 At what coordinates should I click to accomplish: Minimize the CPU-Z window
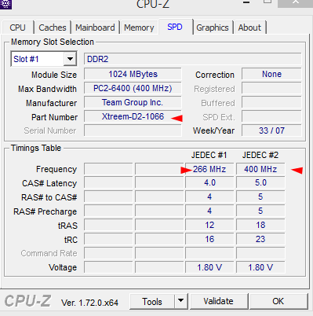click(x=246, y=2)
